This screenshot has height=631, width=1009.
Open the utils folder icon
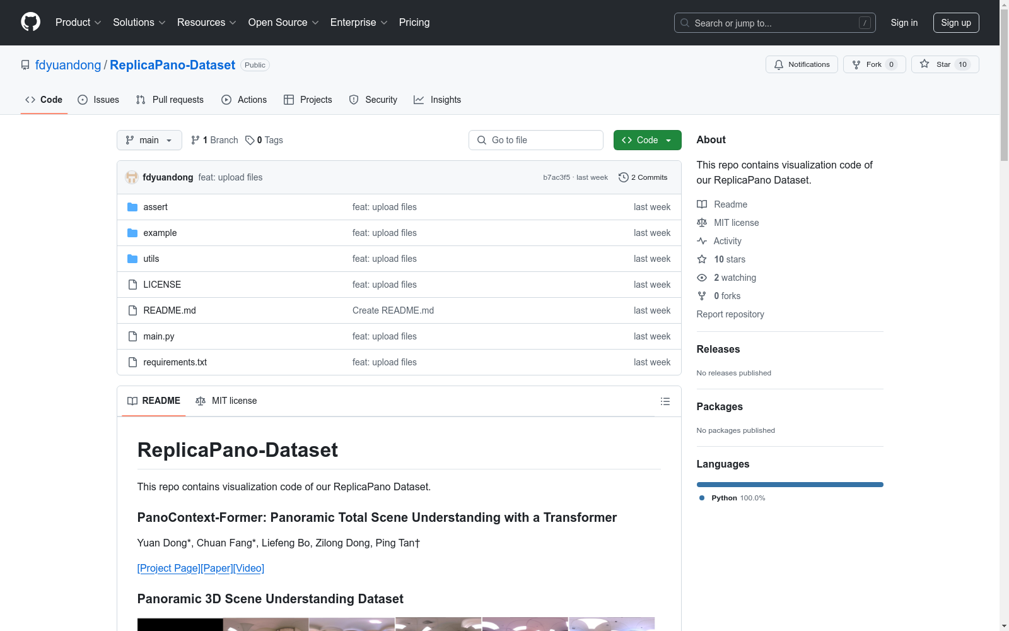[132, 259]
